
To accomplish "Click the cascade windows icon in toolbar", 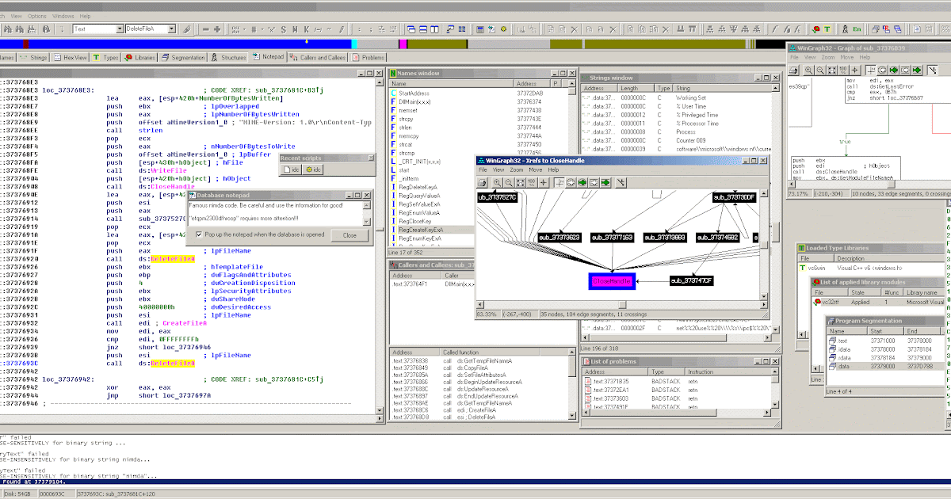I will point(411,29).
